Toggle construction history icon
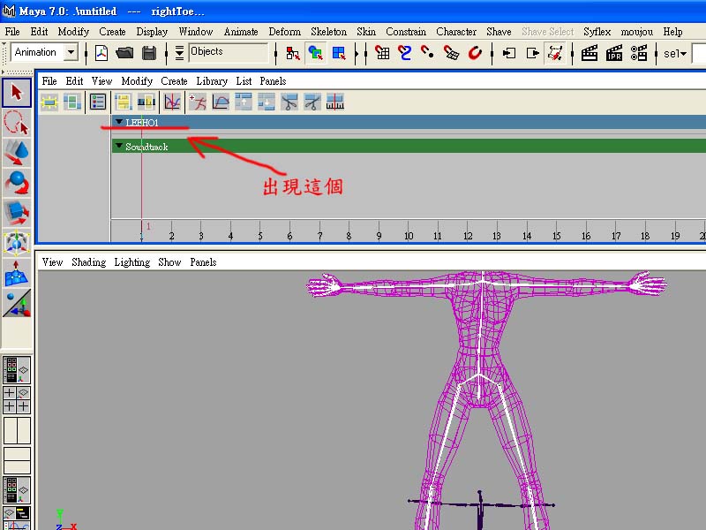 tap(555, 53)
